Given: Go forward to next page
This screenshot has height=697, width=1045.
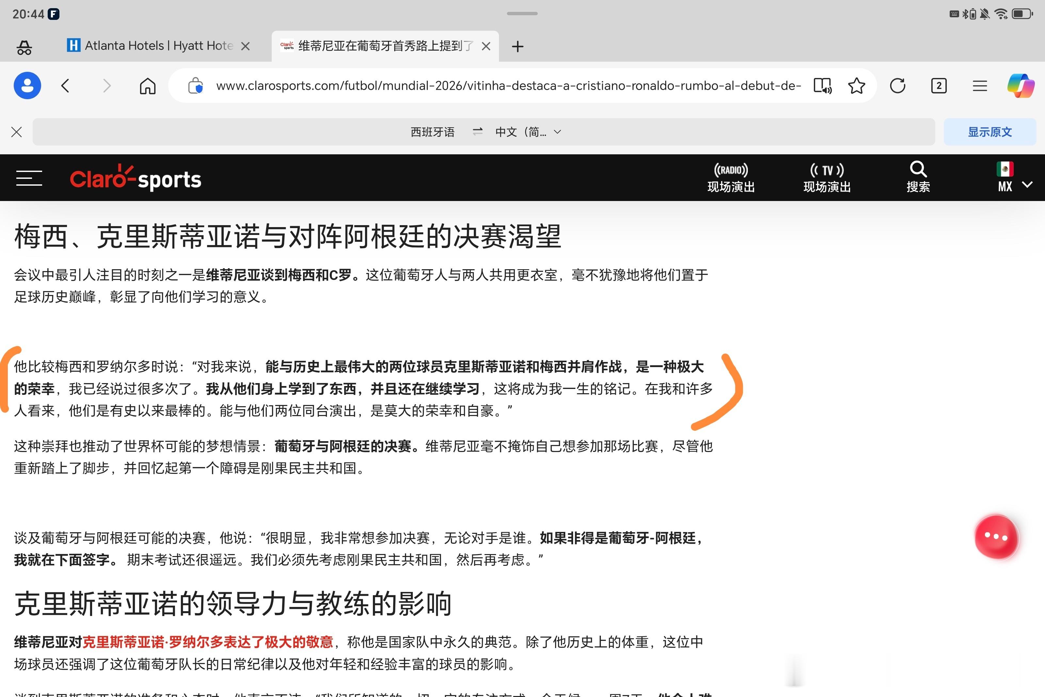Looking at the screenshot, I should tap(106, 85).
